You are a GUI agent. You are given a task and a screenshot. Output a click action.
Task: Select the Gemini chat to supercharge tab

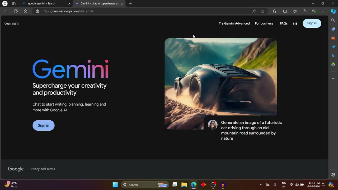tap(99, 3)
